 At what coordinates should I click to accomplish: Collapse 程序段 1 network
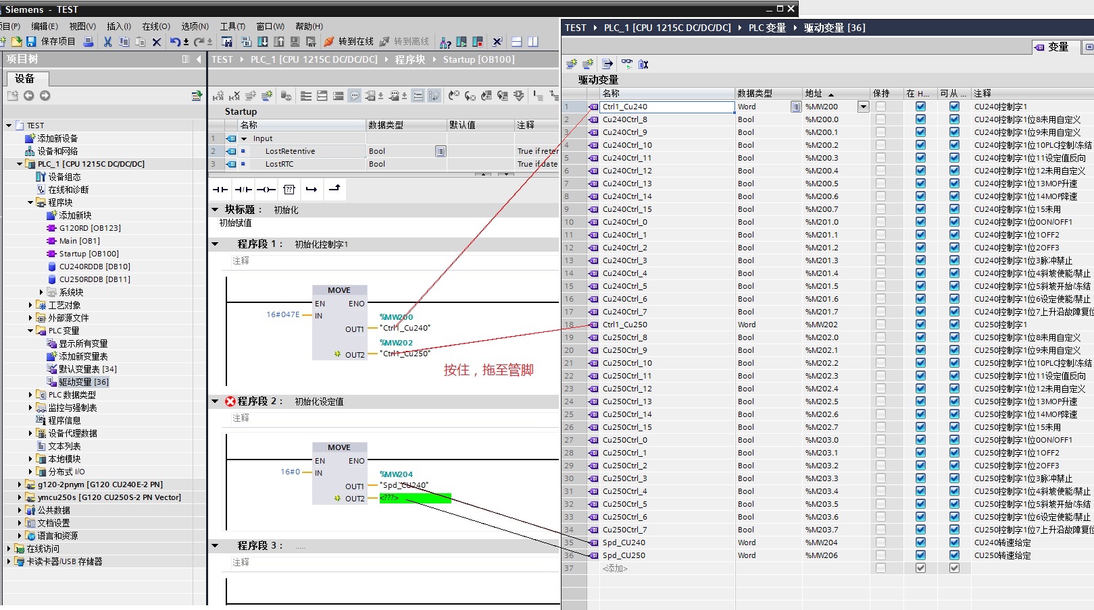[x=215, y=244]
